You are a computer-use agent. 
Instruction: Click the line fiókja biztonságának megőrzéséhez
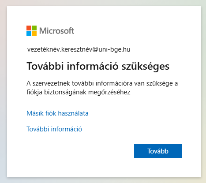pos(79,92)
